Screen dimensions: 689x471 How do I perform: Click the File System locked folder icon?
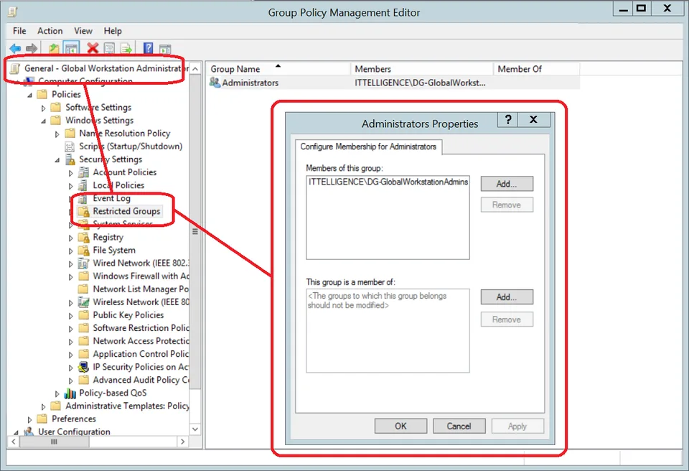point(83,251)
